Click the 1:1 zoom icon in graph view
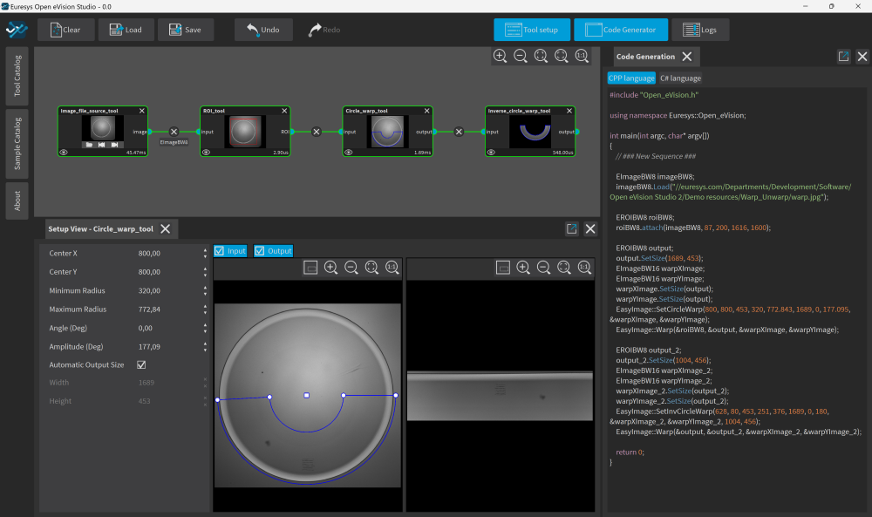Image resolution: width=872 pixels, height=517 pixels. tap(582, 56)
